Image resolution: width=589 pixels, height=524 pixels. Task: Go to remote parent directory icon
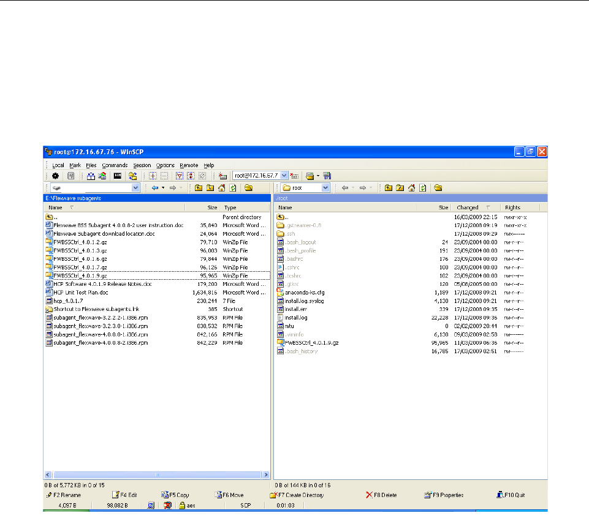[x=389, y=188]
